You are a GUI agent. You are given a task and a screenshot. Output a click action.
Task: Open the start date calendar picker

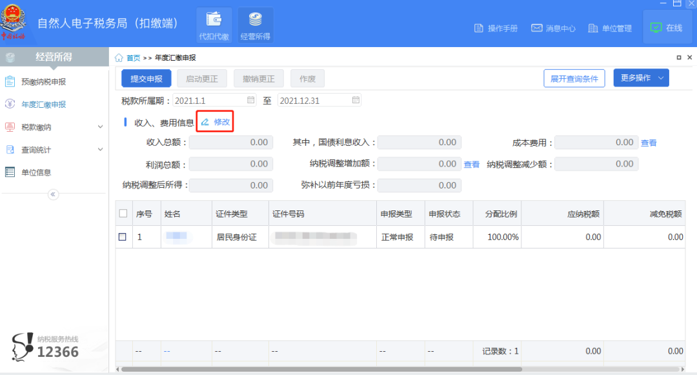click(x=251, y=100)
